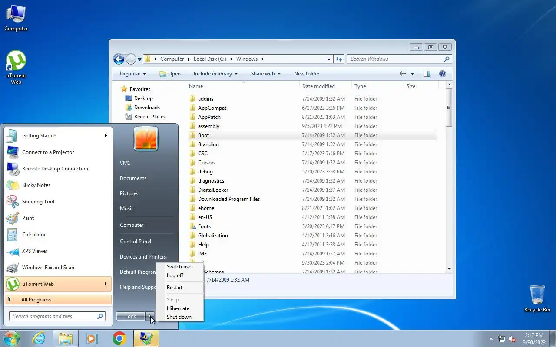Click the network icon in system tray

click(x=502, y=339)
